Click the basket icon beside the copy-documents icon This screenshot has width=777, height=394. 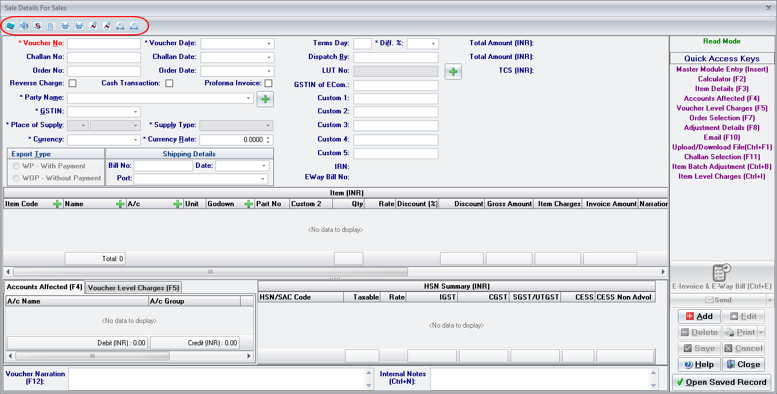(x=65, y=26)
